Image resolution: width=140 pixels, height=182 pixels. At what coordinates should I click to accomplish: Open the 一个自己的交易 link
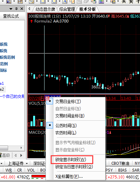(12, 97)
